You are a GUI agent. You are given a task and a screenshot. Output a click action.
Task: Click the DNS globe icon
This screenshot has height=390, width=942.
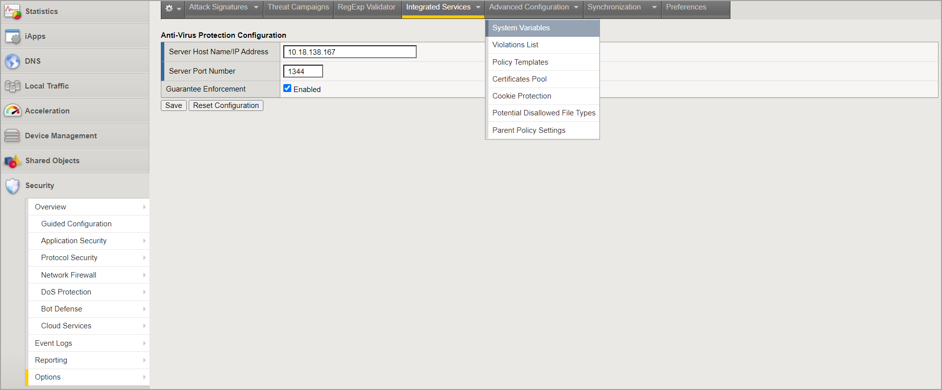pyautogui.click(x=12, y=61)
